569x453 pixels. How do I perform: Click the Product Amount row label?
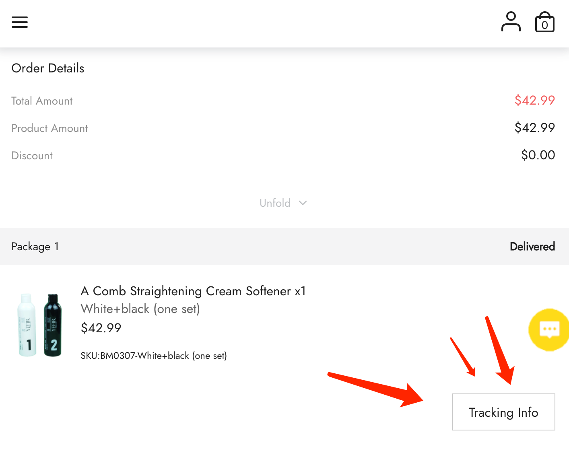[49, 128]
